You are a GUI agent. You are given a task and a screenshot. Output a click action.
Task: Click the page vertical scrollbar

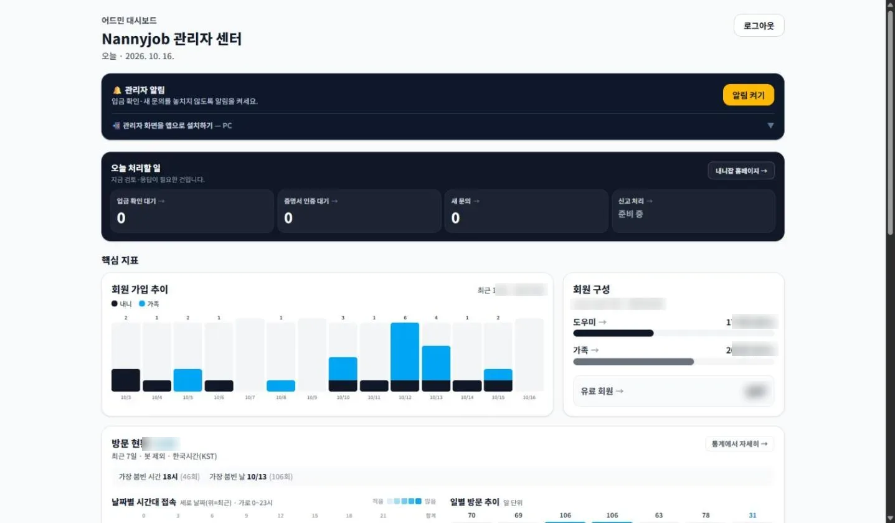pos(891,121)
